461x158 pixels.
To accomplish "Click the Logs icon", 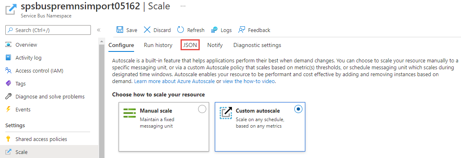I will point(214,30).
